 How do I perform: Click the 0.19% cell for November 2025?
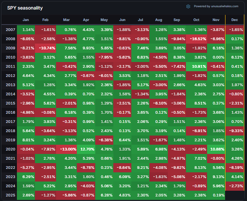tap(216, 196)
